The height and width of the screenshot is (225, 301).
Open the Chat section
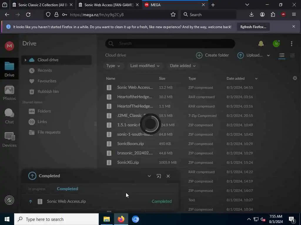(x=9, y=116)
